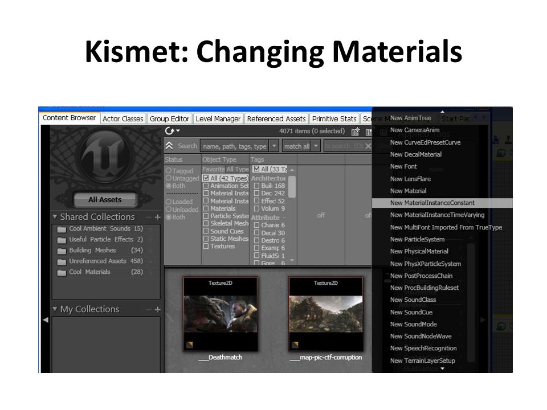Click the Unreal logo above All Assets
This screenshot has width=547, height=410.
(105, 155)
